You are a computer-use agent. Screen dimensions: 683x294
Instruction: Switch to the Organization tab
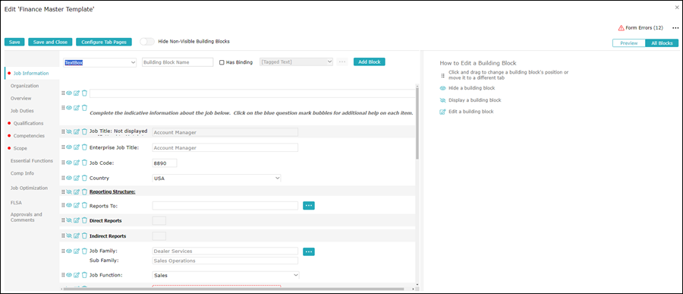25,86
